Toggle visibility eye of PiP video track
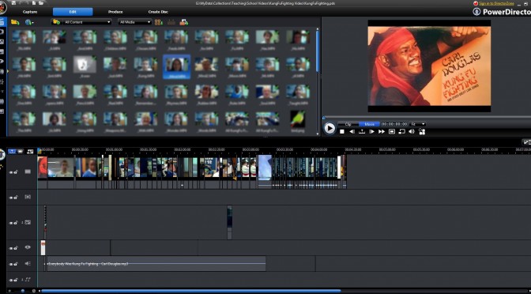This screenshot has width=531, height=294. click(x=11, y=223)
